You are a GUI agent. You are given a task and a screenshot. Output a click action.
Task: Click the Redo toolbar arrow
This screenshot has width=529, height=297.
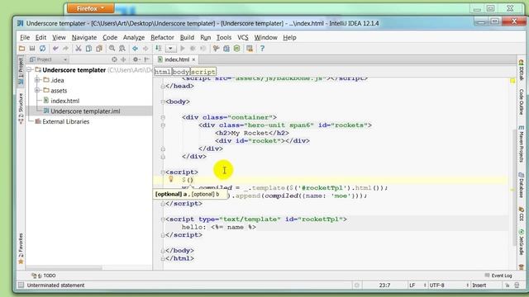coord(65,49)
